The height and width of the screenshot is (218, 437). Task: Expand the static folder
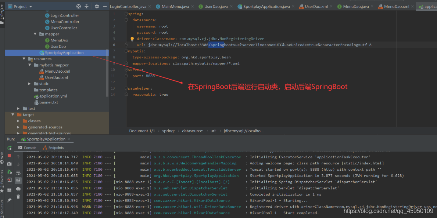[x=29, y=84]
